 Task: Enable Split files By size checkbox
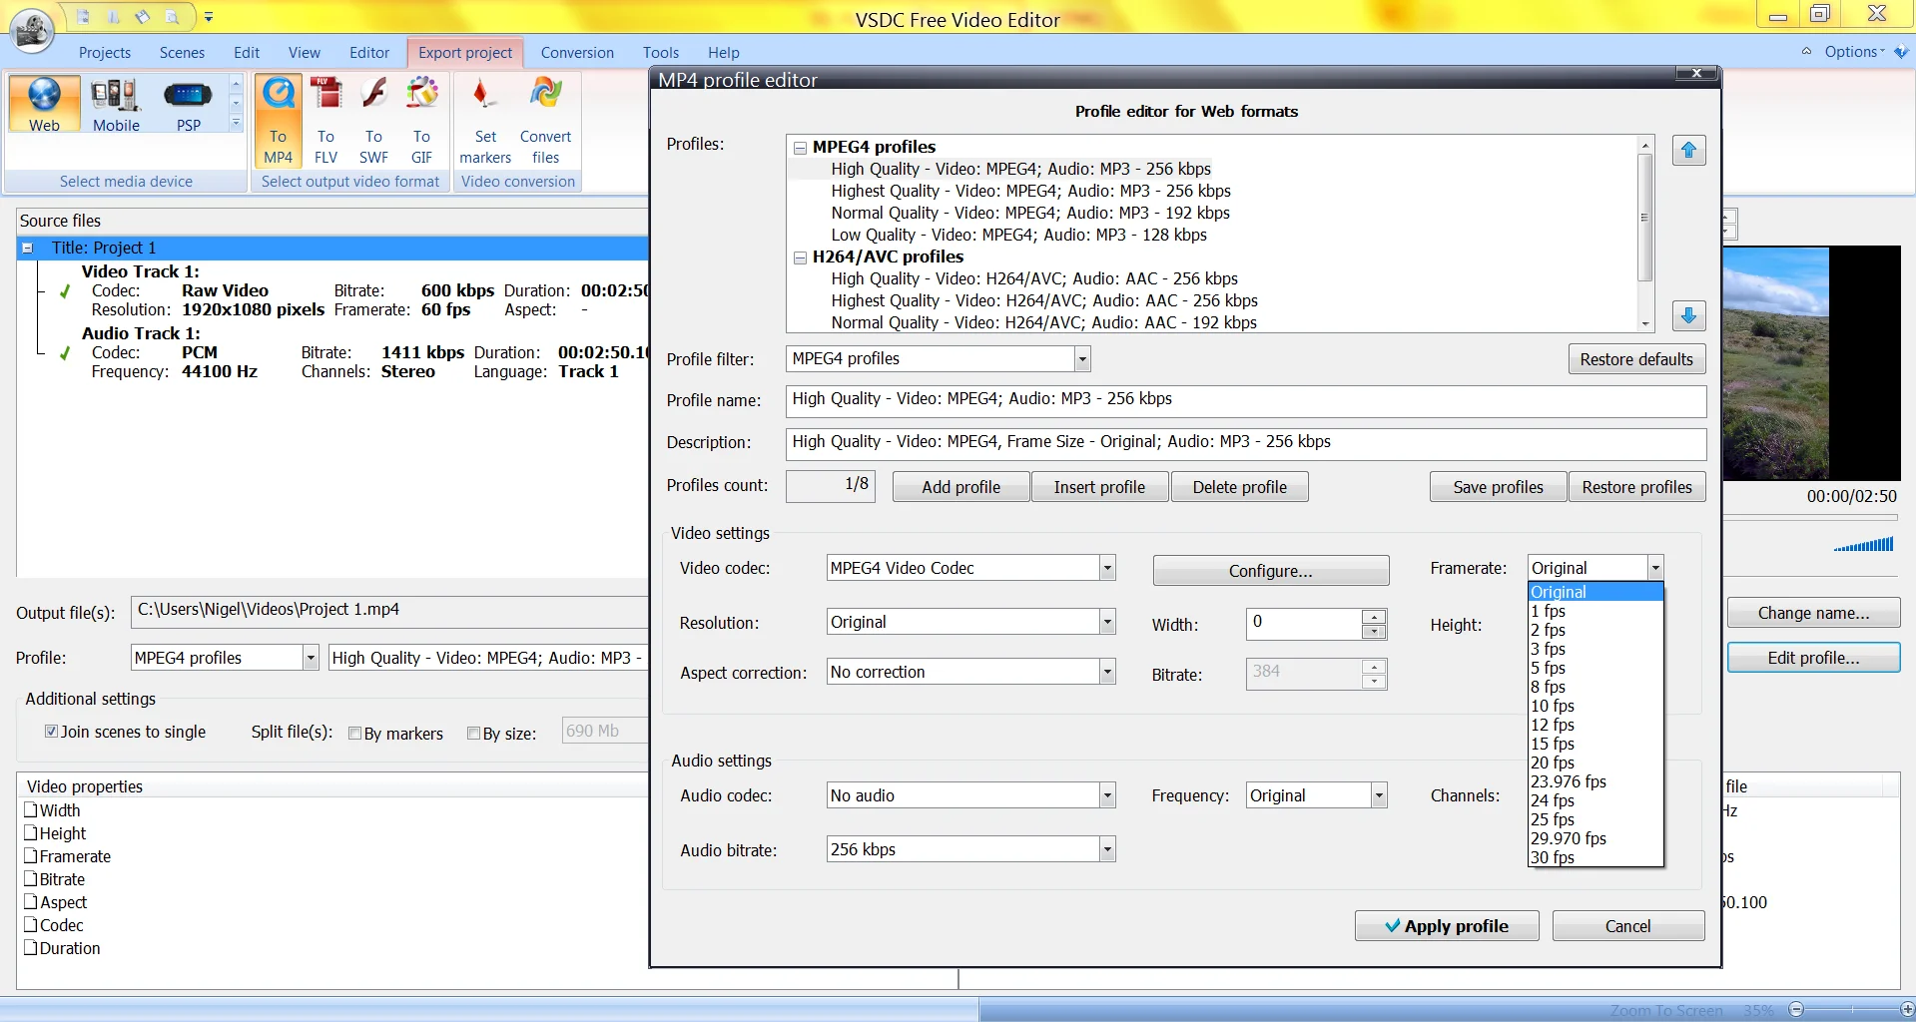pyautogui.click(x=474, y=734)
